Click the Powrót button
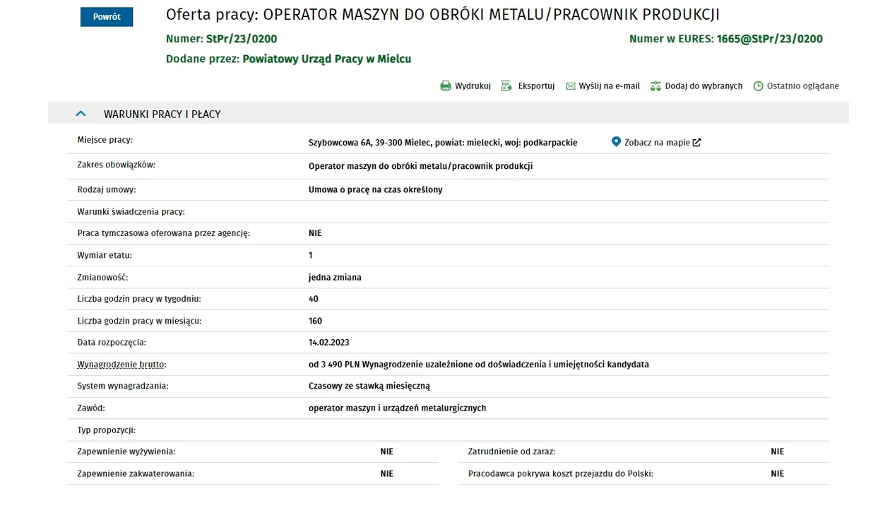 tap(107, 17)
